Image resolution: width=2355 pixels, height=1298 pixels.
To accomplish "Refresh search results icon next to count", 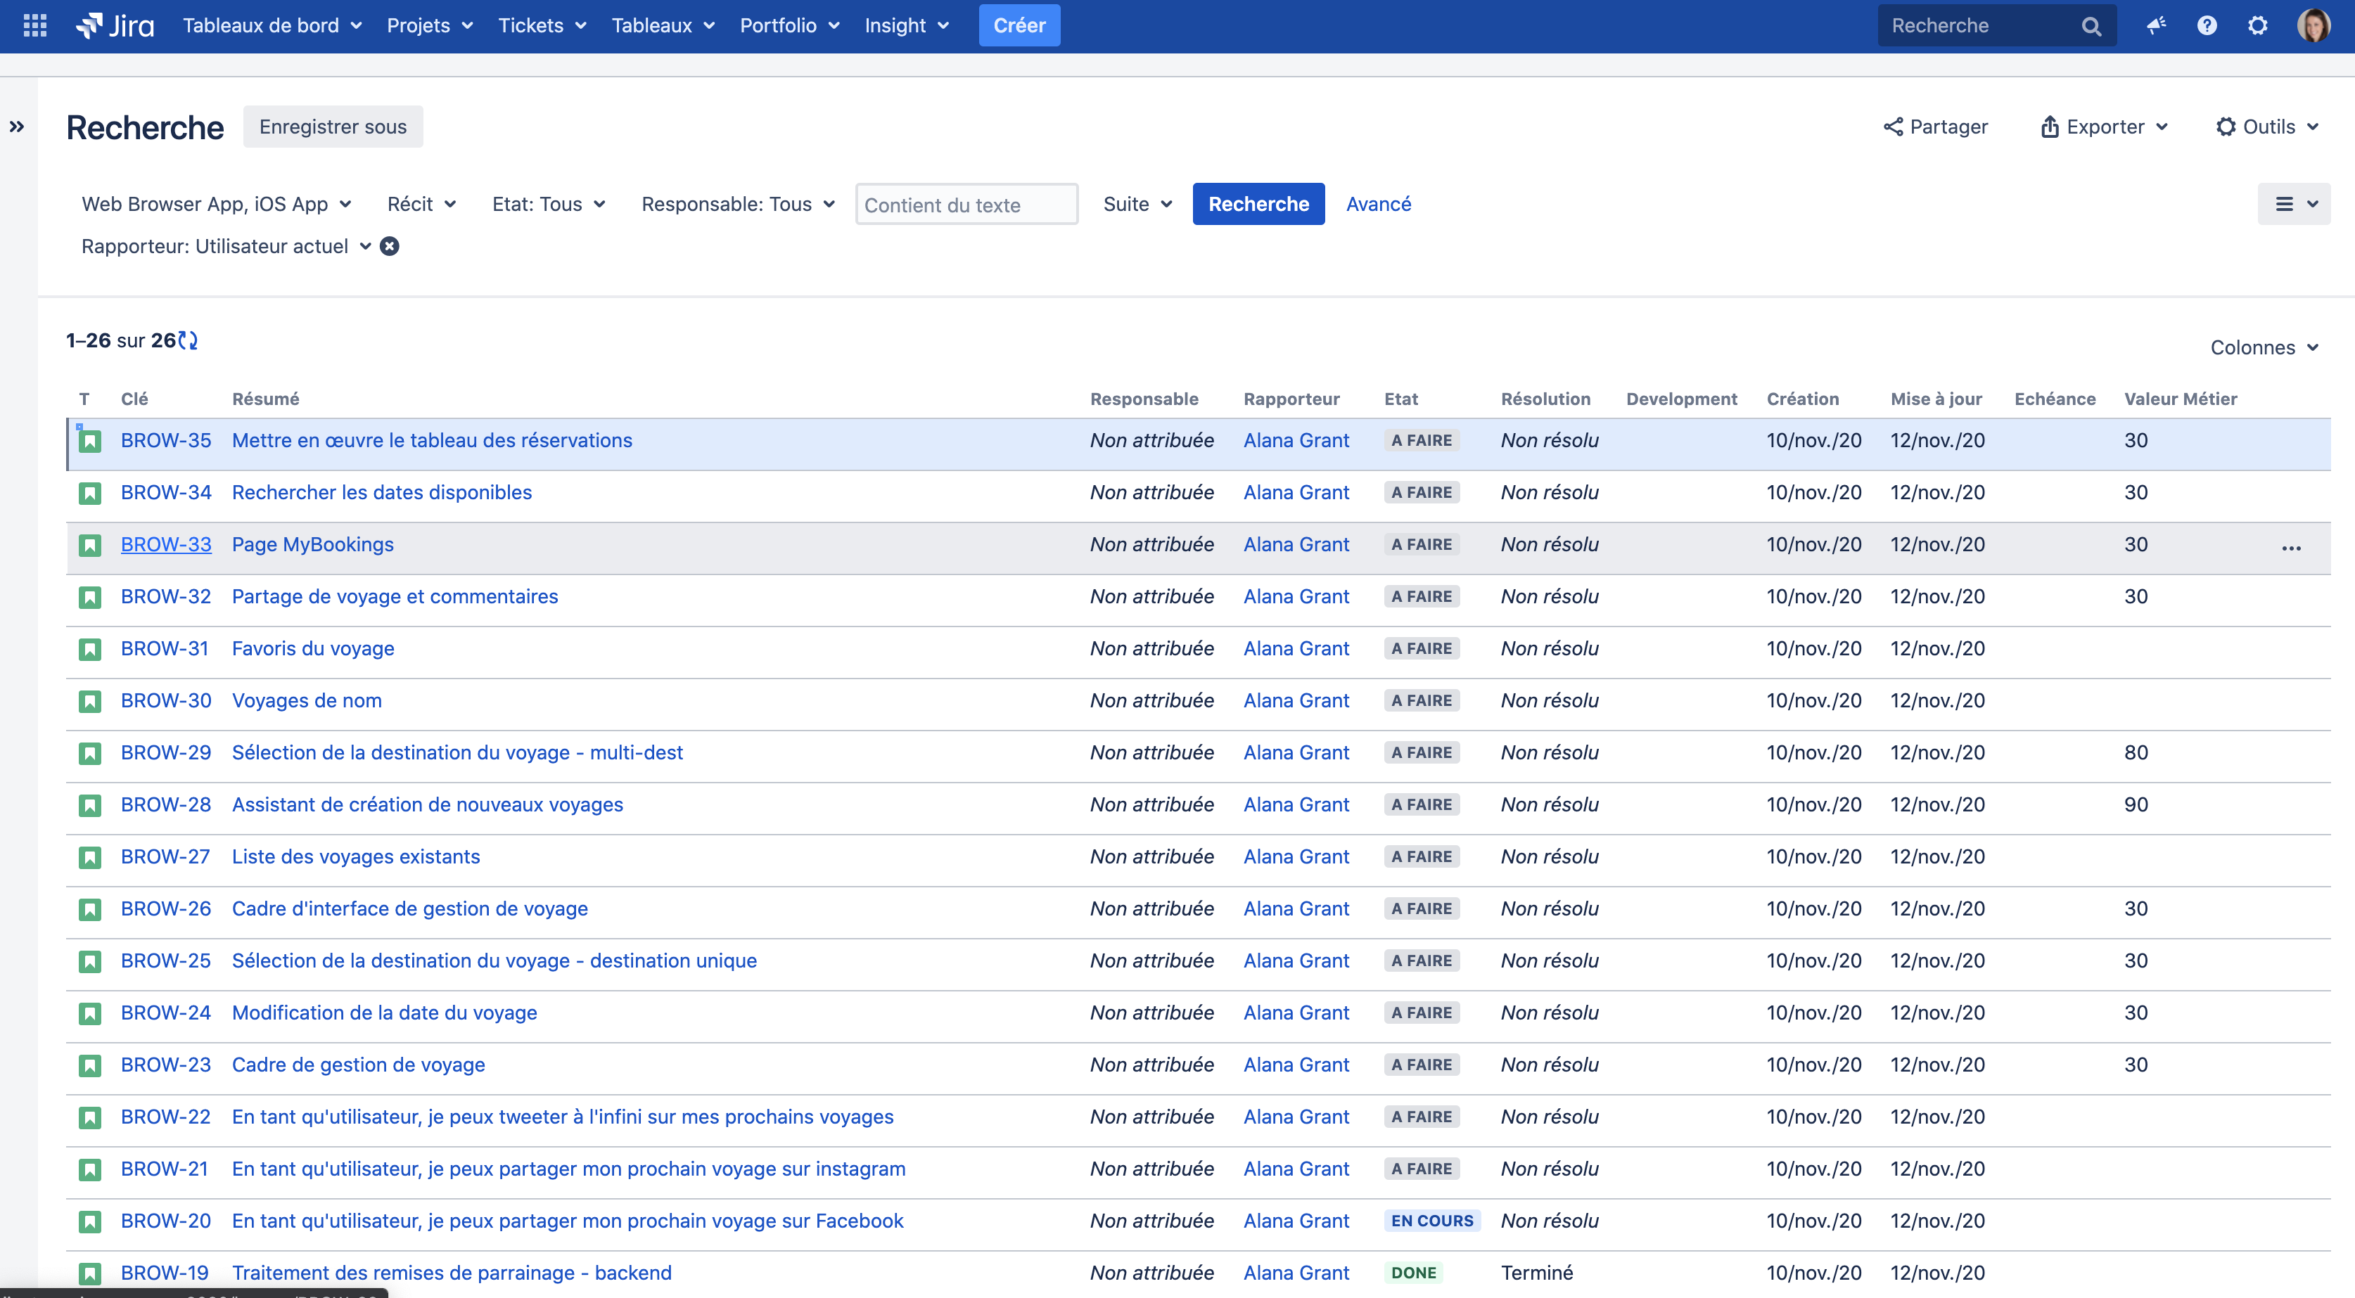I will 189,340.
